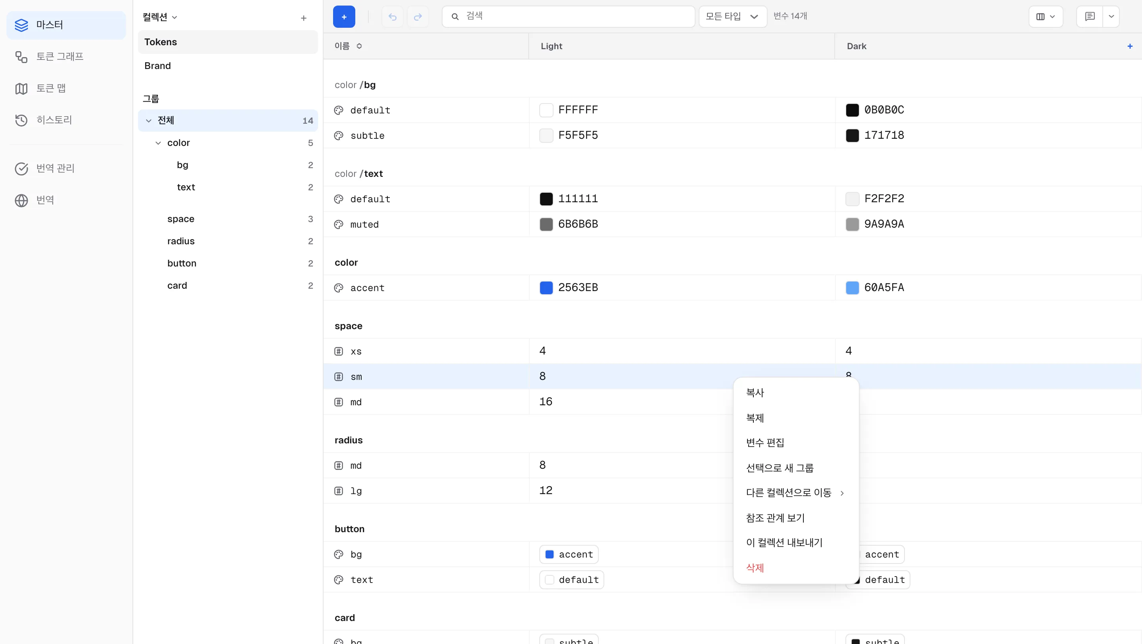Open the 모든 타입 type filter dropdown

(x=732, y=17)
